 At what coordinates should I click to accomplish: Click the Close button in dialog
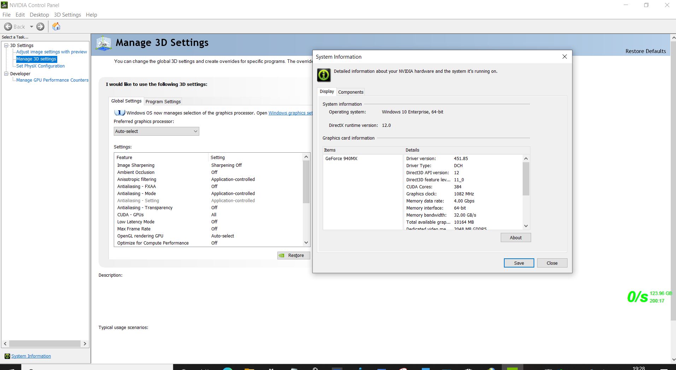pyautogui.click(x=552, y=263)
